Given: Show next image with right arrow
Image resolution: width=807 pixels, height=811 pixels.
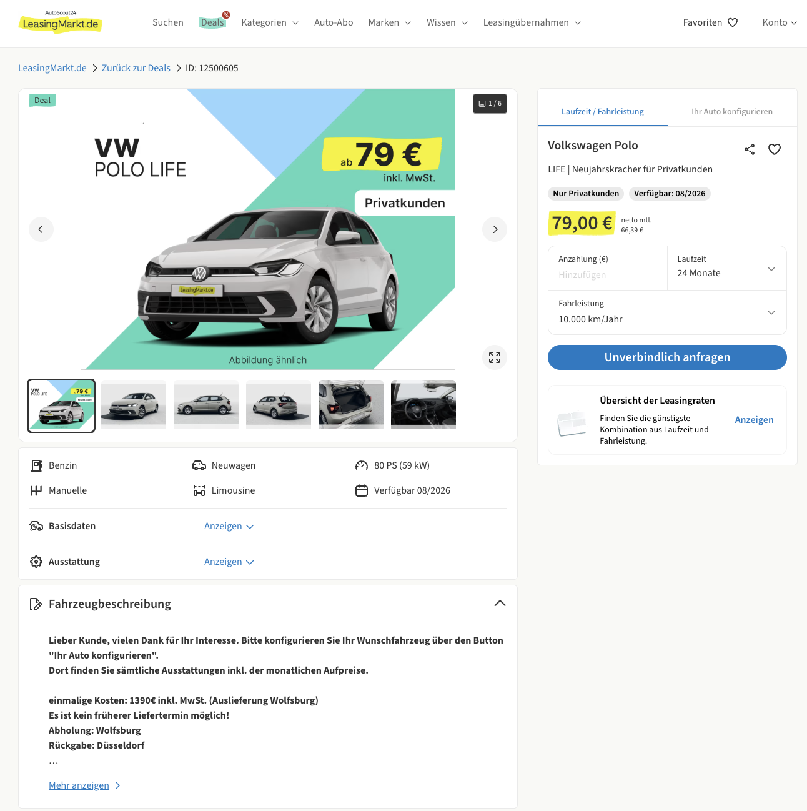Looking at the screenshot, I should tap(495, 229).
